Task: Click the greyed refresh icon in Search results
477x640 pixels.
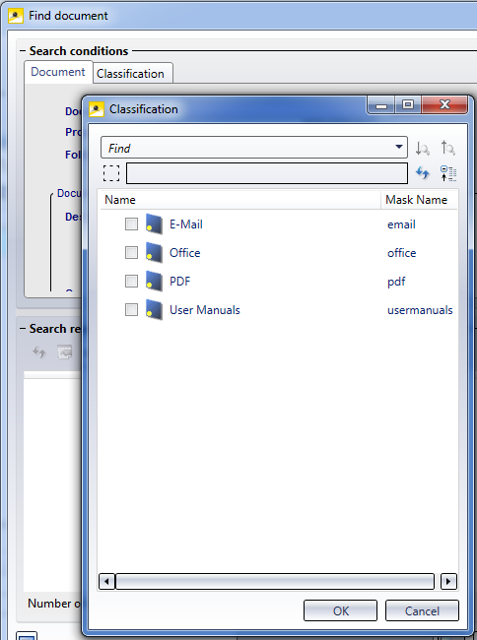Action: point(39,352)
